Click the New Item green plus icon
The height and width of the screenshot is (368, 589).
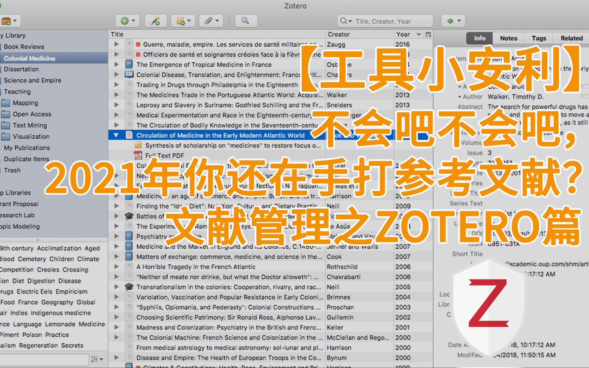[x=125, y=21]
